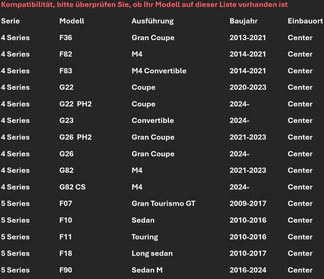324x279 pixels.
Task: Select the F36 model cell
Action: coord(66,38)
